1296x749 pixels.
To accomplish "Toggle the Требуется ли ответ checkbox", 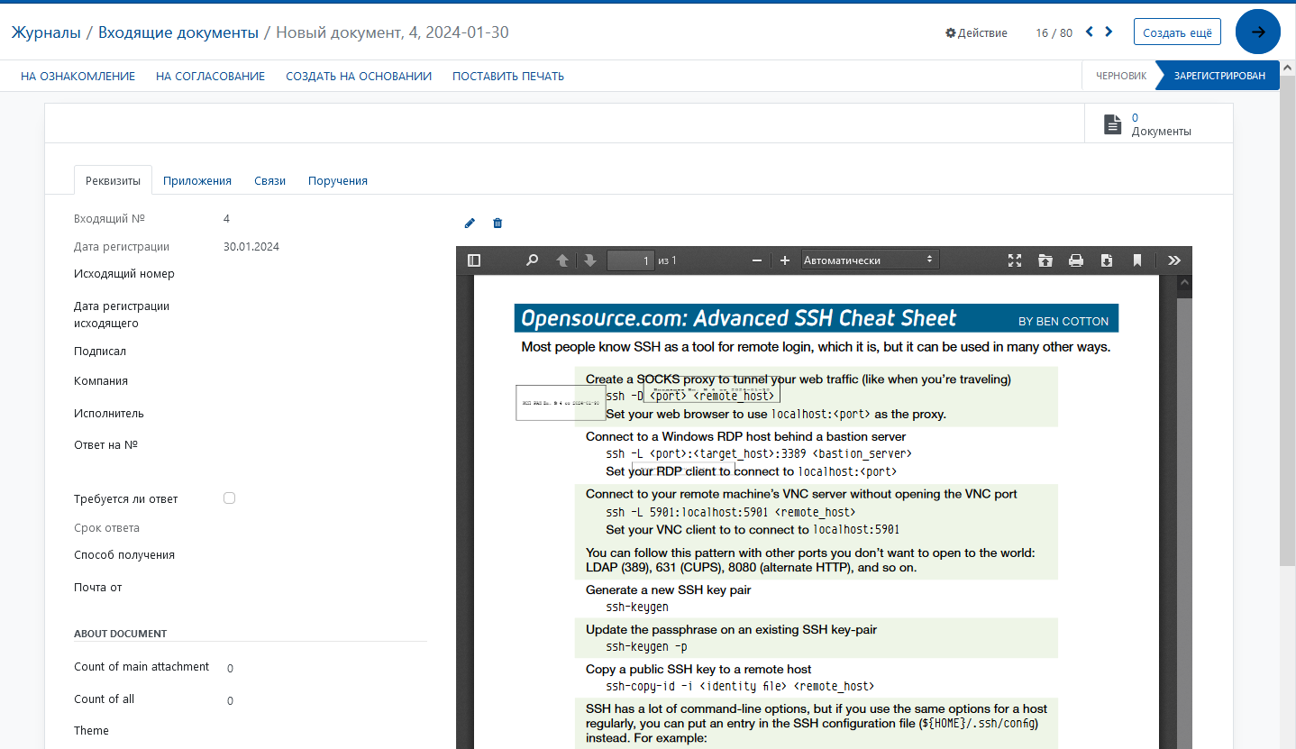I will click(x=229, y=498).
